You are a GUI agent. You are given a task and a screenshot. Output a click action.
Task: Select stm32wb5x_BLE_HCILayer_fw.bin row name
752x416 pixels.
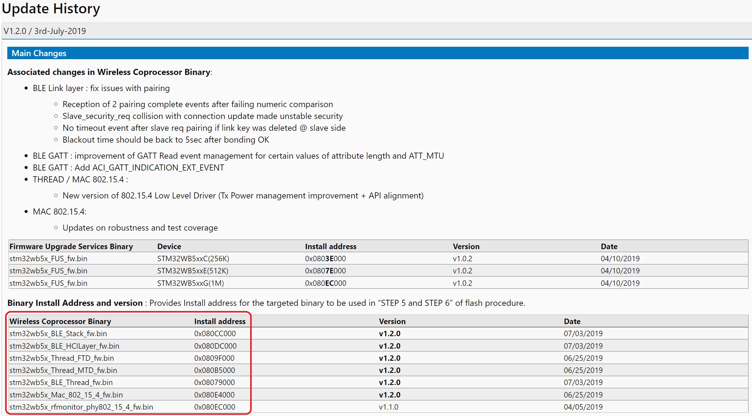[64, 346]
